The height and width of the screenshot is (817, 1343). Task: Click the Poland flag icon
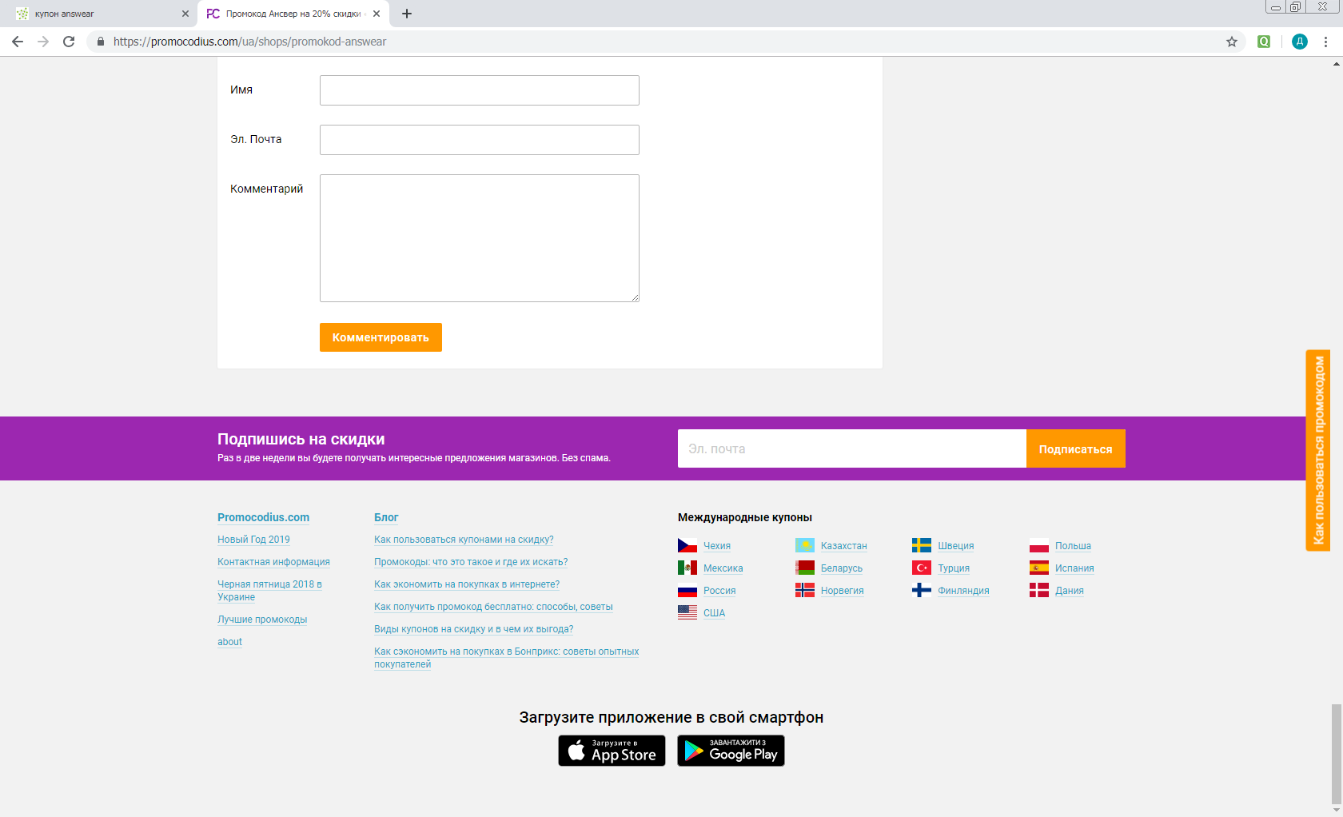pos(1039,545)
